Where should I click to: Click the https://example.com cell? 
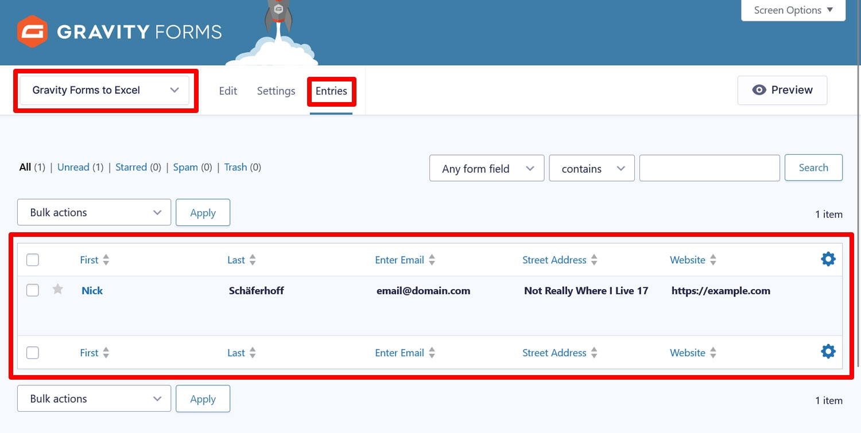(x=721, y=291)
